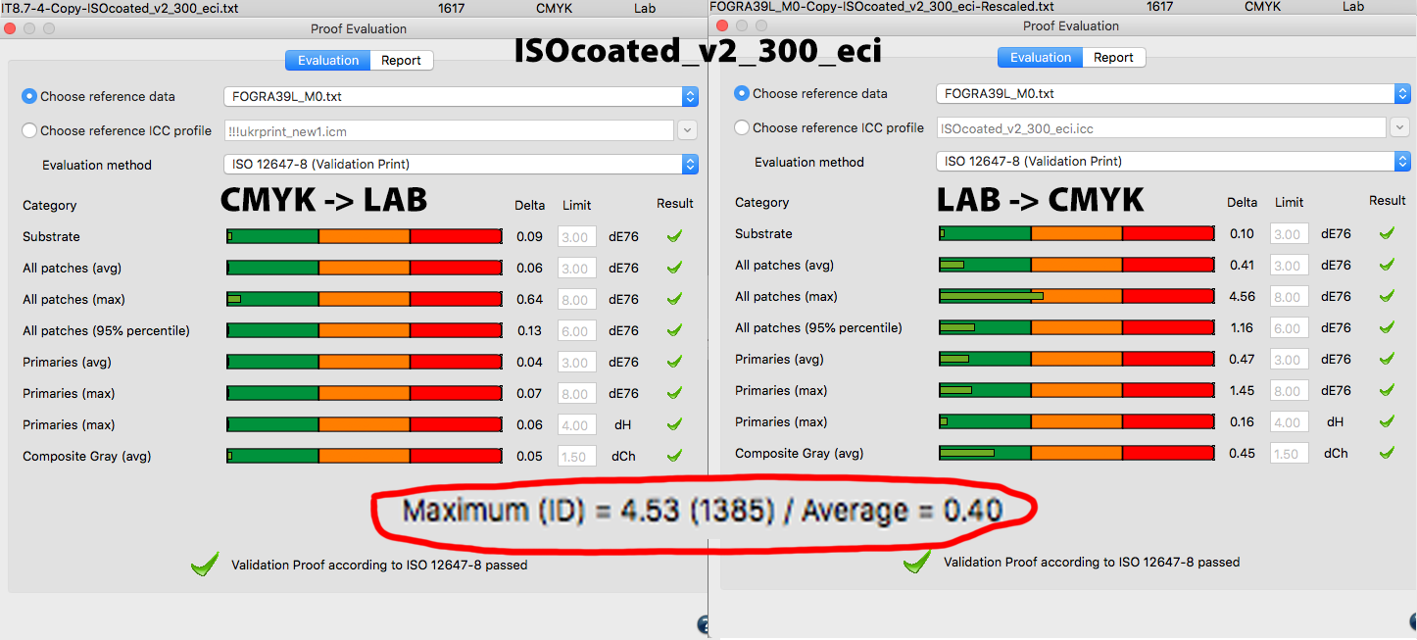The width and height of the screenshot is (1417, 640).
Task: Click Substrate pass checkmark in IT8.7-4 window
Action: pyautogui.click(x=674, y=236)
